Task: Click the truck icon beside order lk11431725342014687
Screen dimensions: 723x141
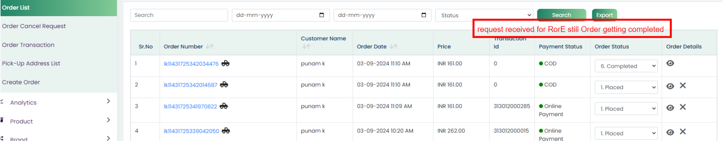Action: pos(224,85)
